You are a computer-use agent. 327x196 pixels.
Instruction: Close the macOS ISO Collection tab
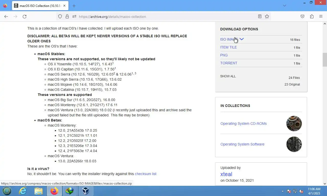coord(65,6)
